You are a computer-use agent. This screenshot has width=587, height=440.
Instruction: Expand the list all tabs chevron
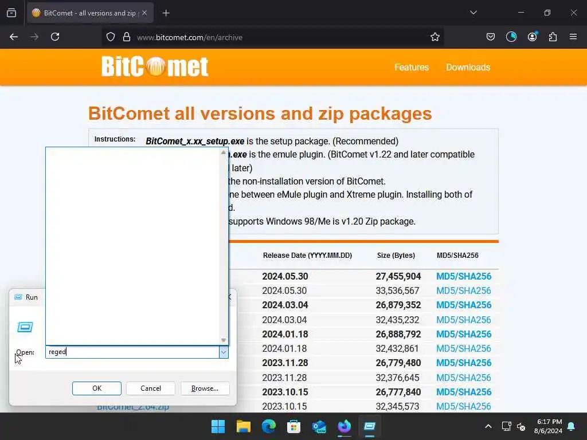[473, 13]
